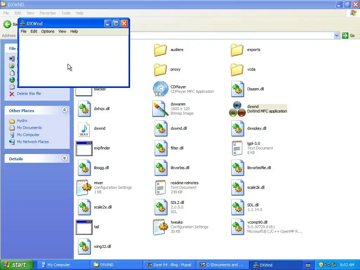360x270 pixels.
Task: Select the scale2x.dll file icon
Action: 84,207
